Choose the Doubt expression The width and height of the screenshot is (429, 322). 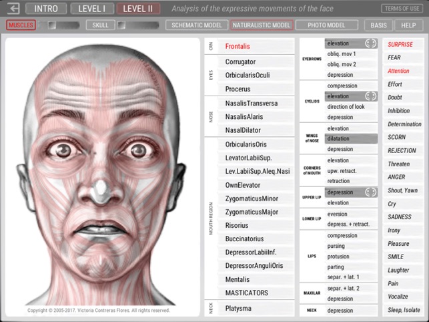tap(403, 98)
